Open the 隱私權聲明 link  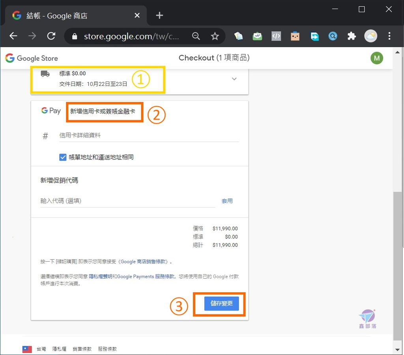(x=101, y=277)
